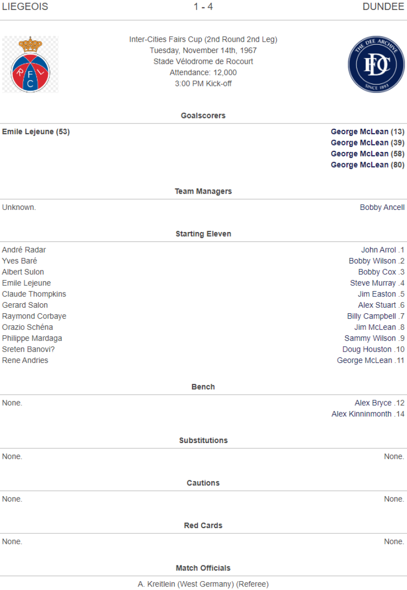View Sammy Wilson's player page
This screenshot has width=407, height=590.
tap(370, 338)
